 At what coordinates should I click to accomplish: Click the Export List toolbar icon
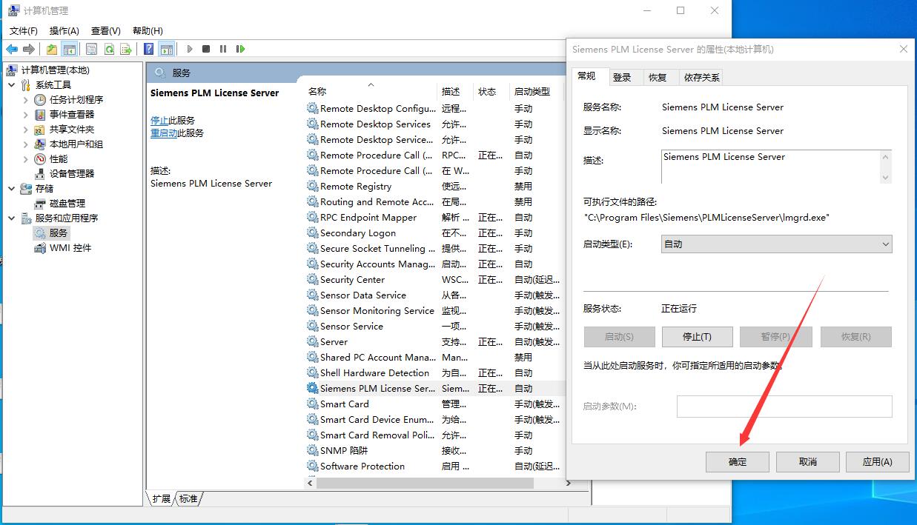[126, 49]
